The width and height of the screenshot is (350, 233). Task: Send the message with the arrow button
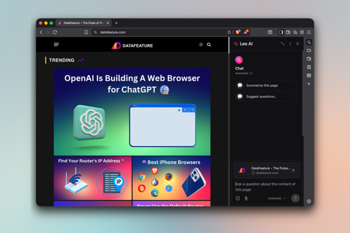tap(295, 198)
